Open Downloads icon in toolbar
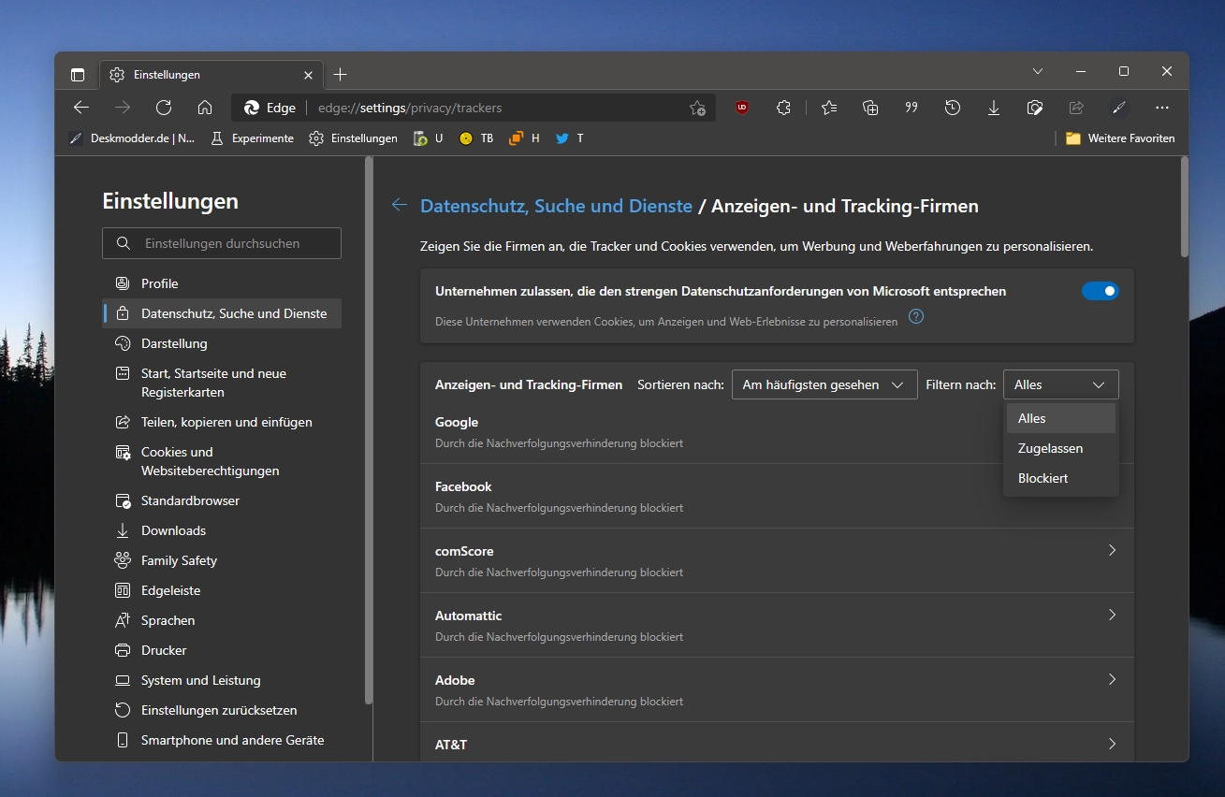The width and height of the screenshot is (1225, 797). pos(994,108)
